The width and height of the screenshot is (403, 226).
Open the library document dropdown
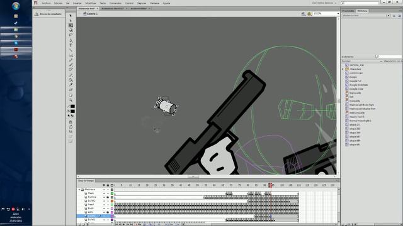point(388,16)
